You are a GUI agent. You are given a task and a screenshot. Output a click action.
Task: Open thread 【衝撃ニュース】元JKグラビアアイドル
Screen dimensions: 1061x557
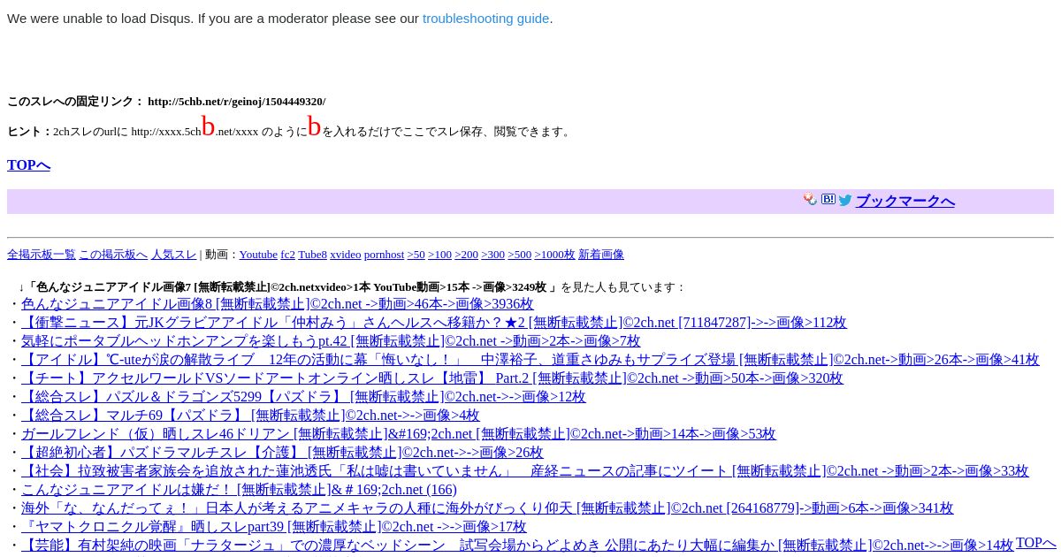tap(434, 323)
